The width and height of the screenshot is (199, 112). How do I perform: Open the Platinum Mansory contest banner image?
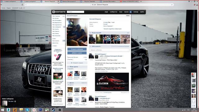pos(112,82)
